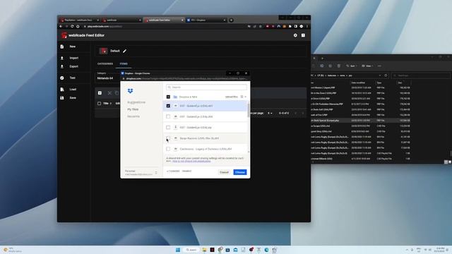This screenshot has height=254, width=452.
Task: Click the Export icon in the sidebar
Action: (62, 66)
